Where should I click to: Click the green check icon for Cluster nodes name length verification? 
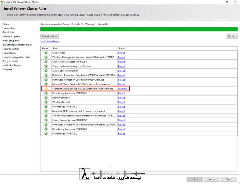click(x=46, y=66)
